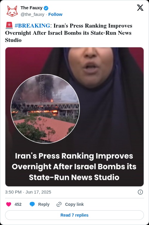The image size is (149, 225).
Task: Click The Fauxy display name
Action: click(x=31, y=8)
